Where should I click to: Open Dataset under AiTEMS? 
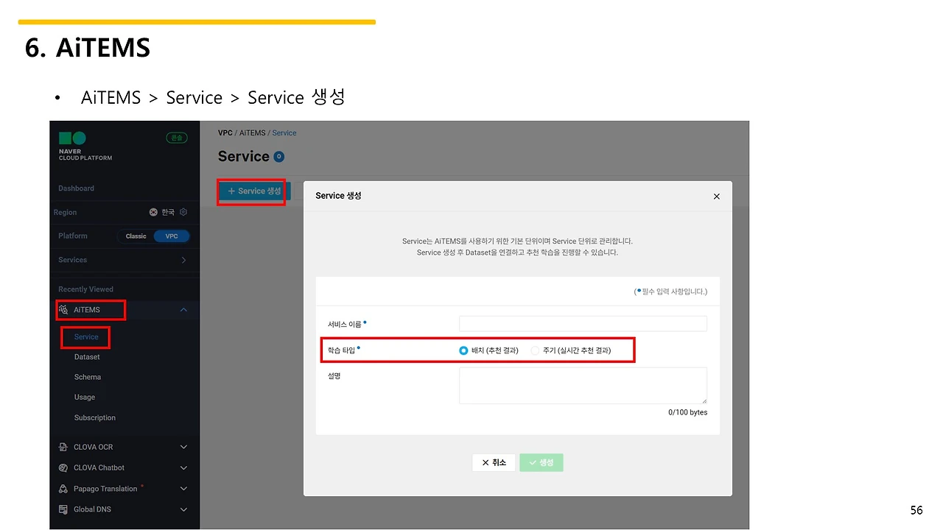click(87, 357)
